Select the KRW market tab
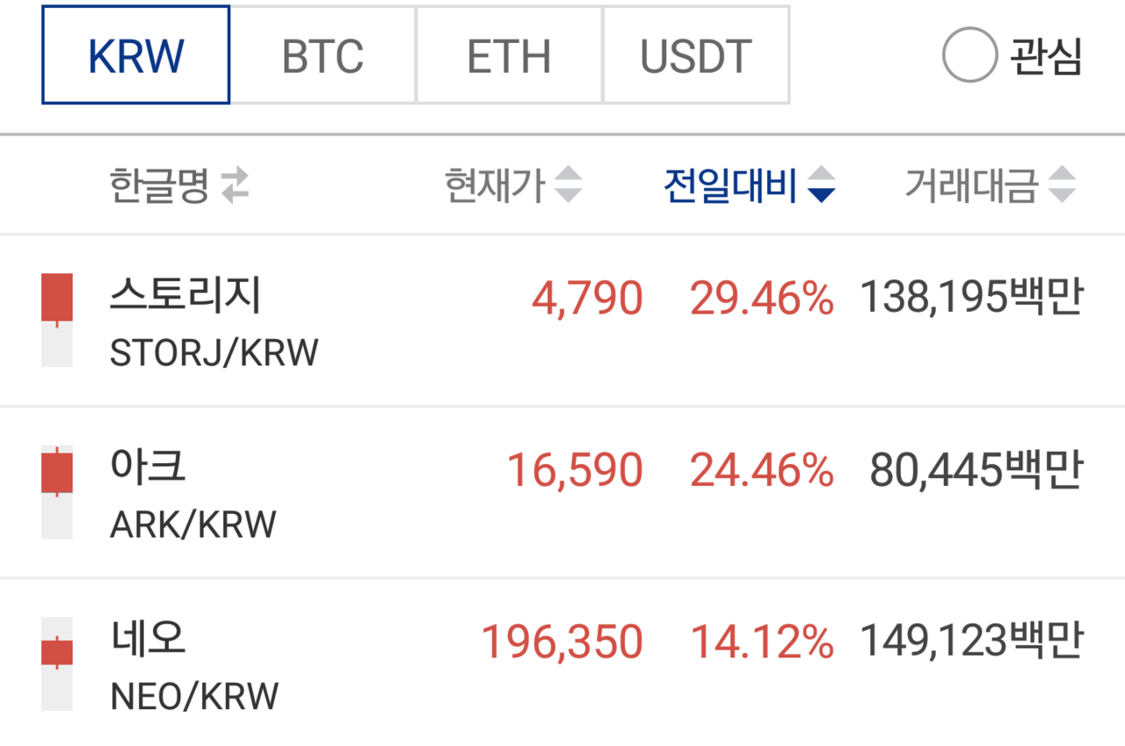Image resolution: width=1125 pixels, height=746 pixels. click(x=135, y=55)
